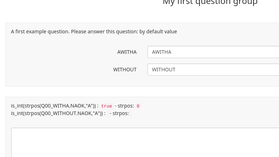This screenshot has height=157, width=279.
Task: Click the empty is_int result on the WITHOUT line
Action: (108, 114)
